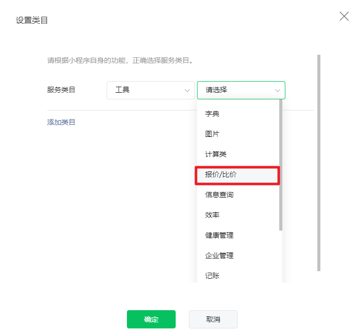Viewport: 361px width, 335px height.
Task: Click the chevron arrow beside 请选择
Action: tap(278, 91)
